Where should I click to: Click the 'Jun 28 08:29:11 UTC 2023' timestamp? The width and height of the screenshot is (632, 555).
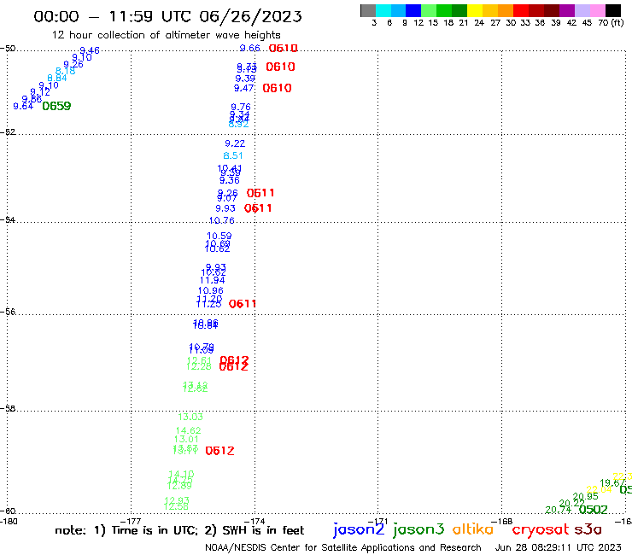558,547
